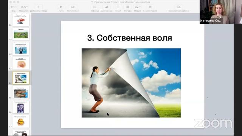The image size is (242, 136).
Task: Insert a table via Таблица icon
Action: click(x=95, y=7)
